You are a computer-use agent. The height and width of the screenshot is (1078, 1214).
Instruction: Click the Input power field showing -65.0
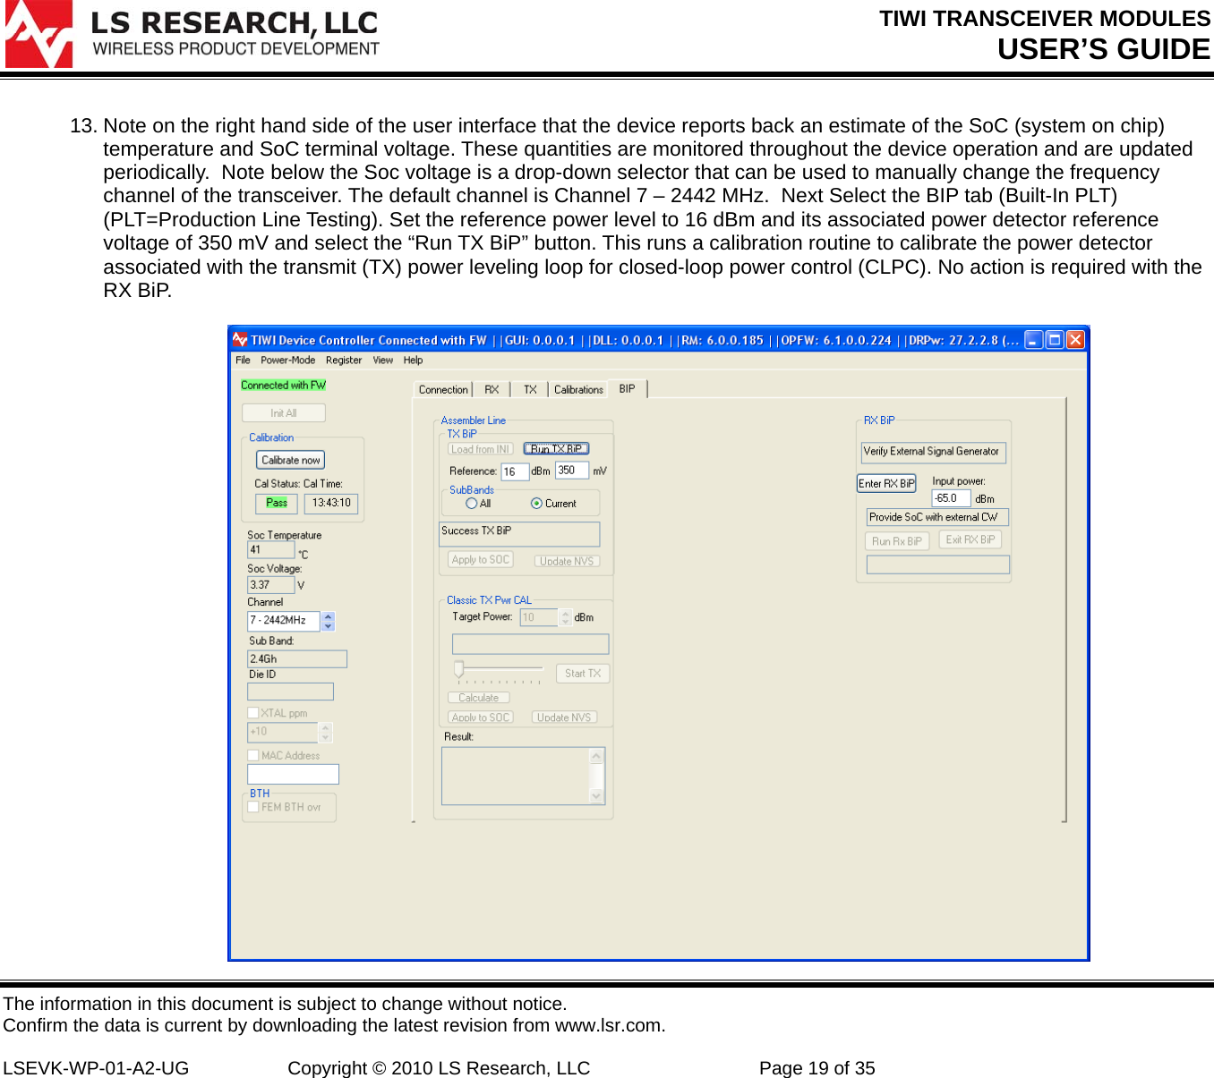tap(951, 498)
